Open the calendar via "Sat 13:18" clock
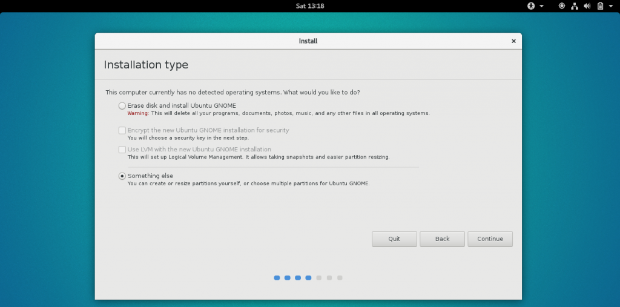620x307 pixels. coord(310,6)
